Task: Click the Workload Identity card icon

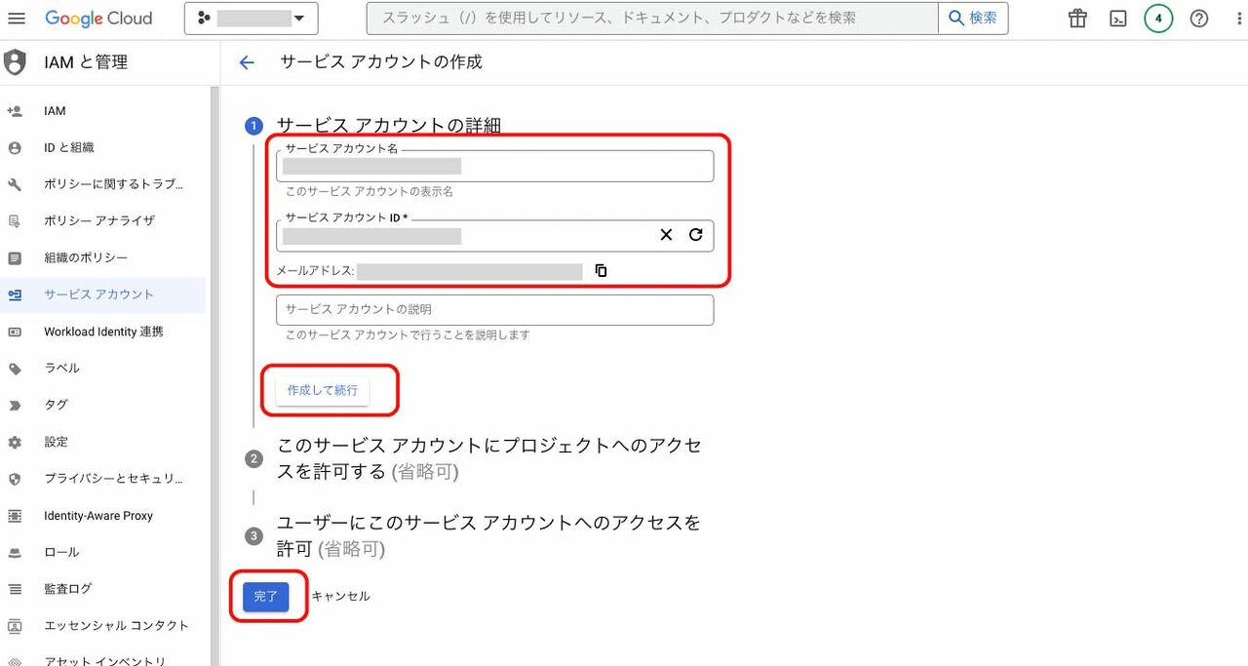Action: (15, 332)
